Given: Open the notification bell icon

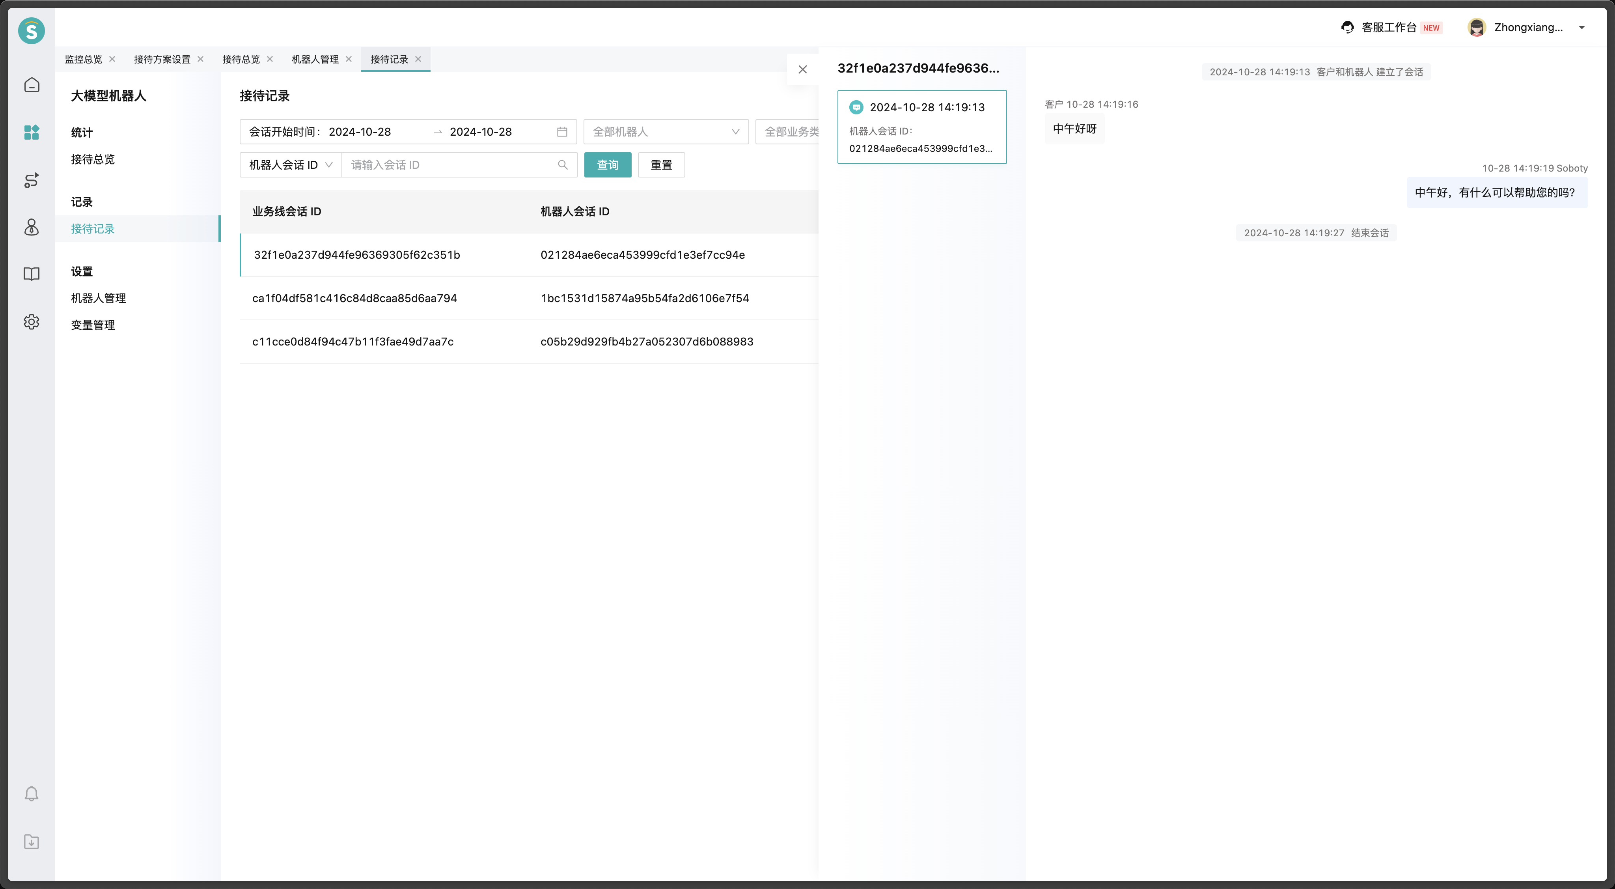Looking at the screenshot, I should tap(32, 794).
